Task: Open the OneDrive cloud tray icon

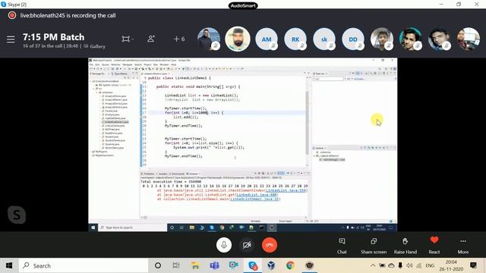Action: click(x=392, y=265)
